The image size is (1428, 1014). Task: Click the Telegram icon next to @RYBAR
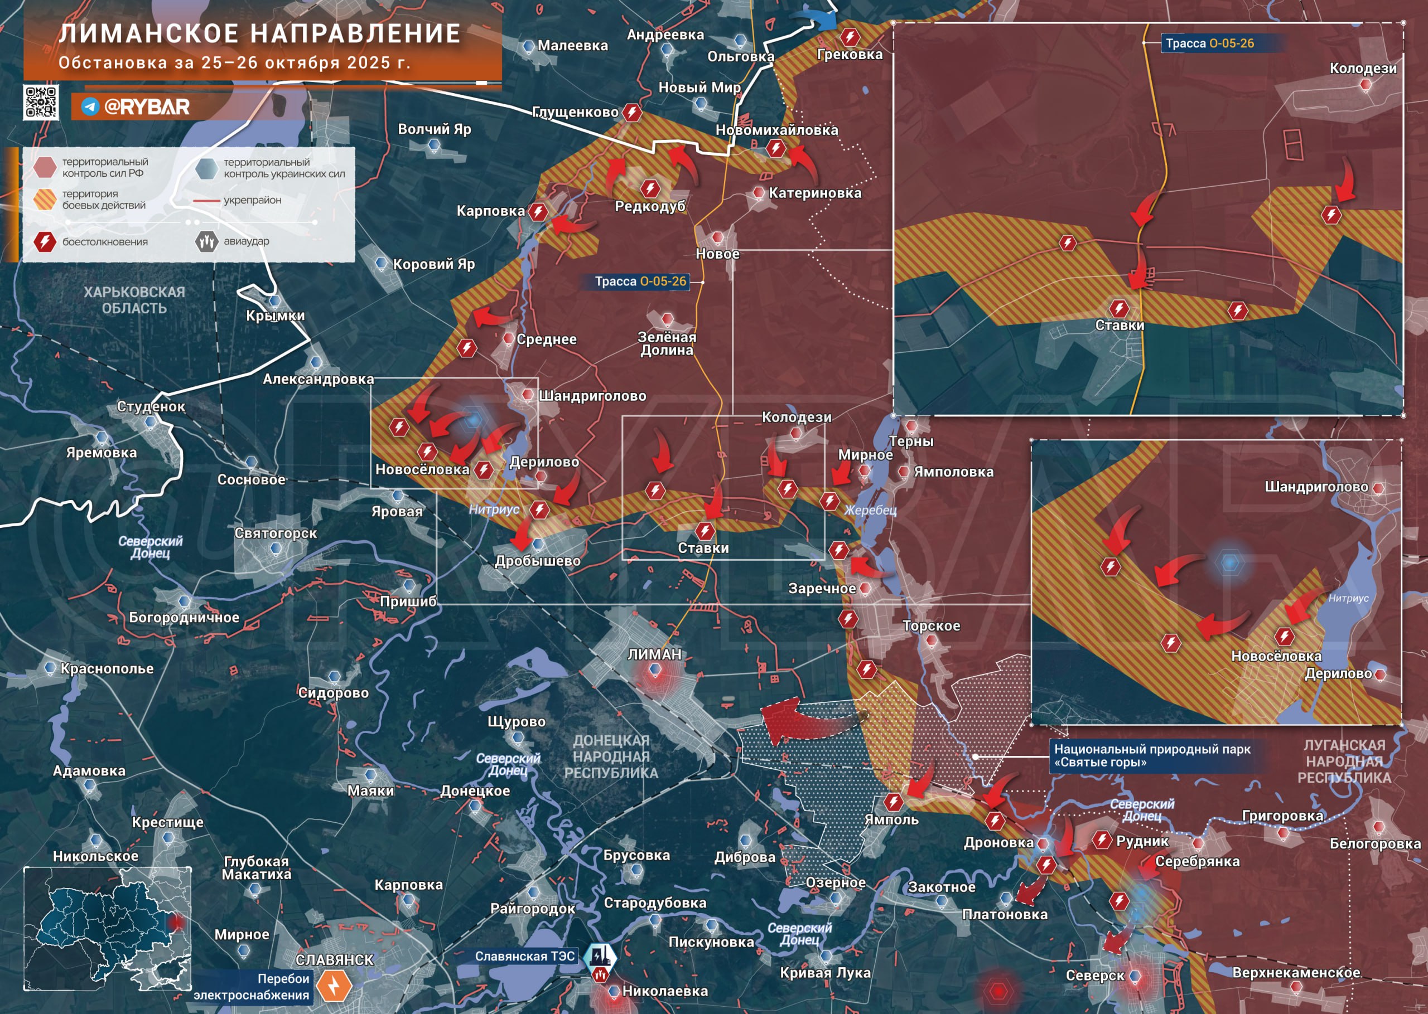point(90,107)
